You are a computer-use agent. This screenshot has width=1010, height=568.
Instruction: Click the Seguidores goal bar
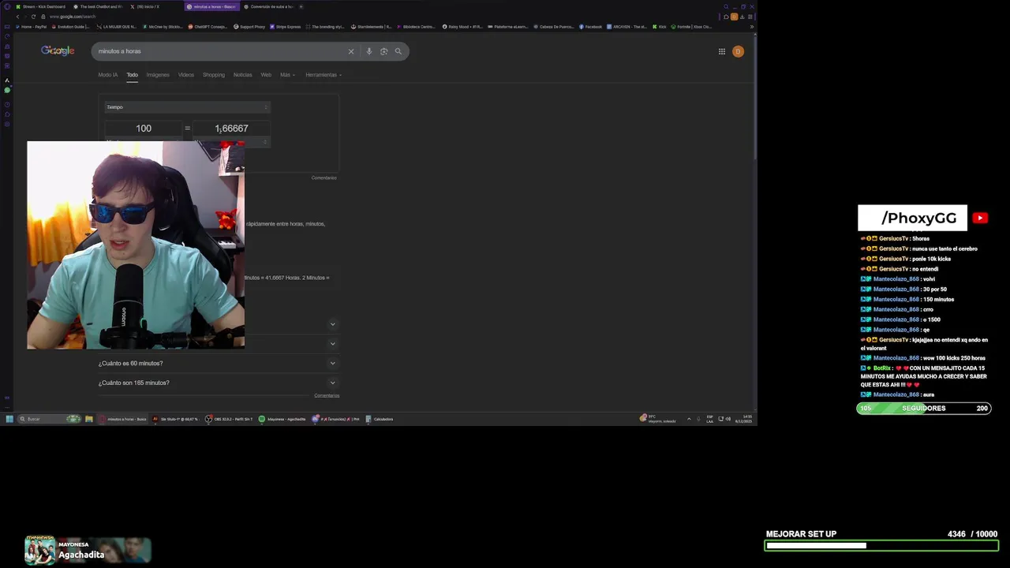[x=924, y=409]
